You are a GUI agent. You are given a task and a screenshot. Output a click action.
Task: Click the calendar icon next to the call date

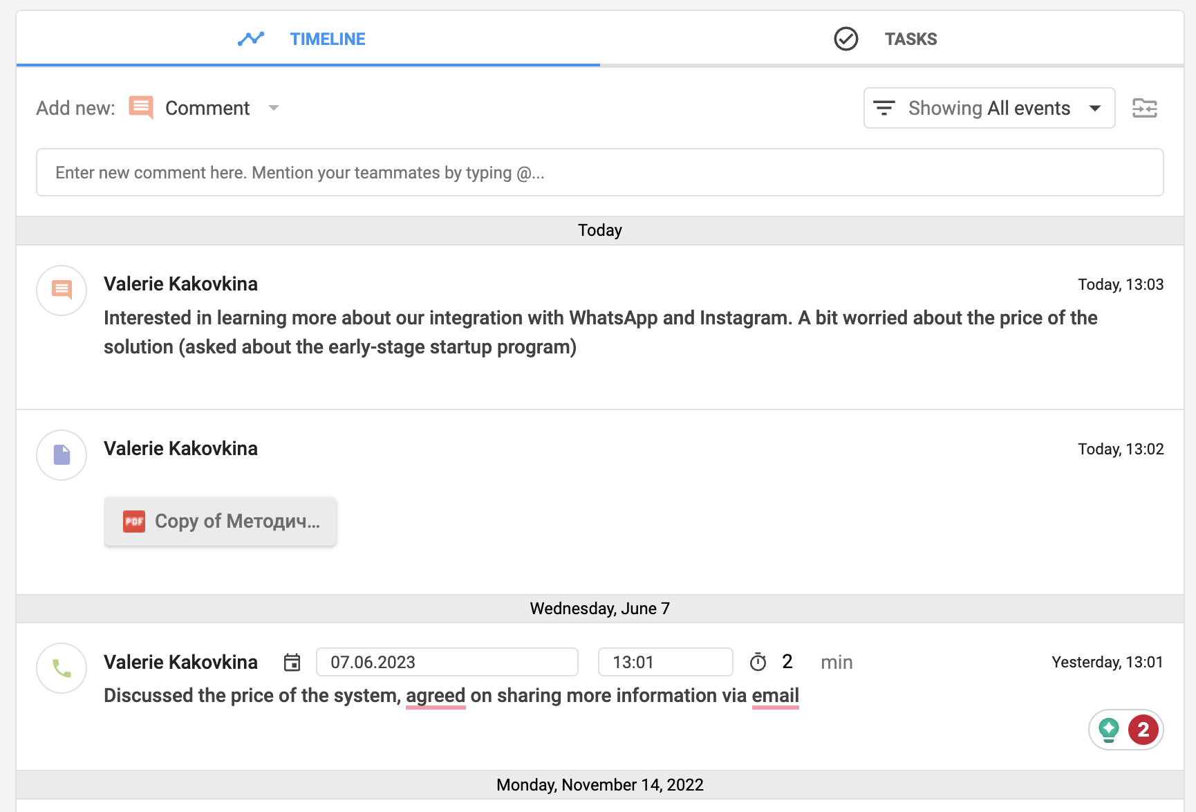[x=292, y=661]
